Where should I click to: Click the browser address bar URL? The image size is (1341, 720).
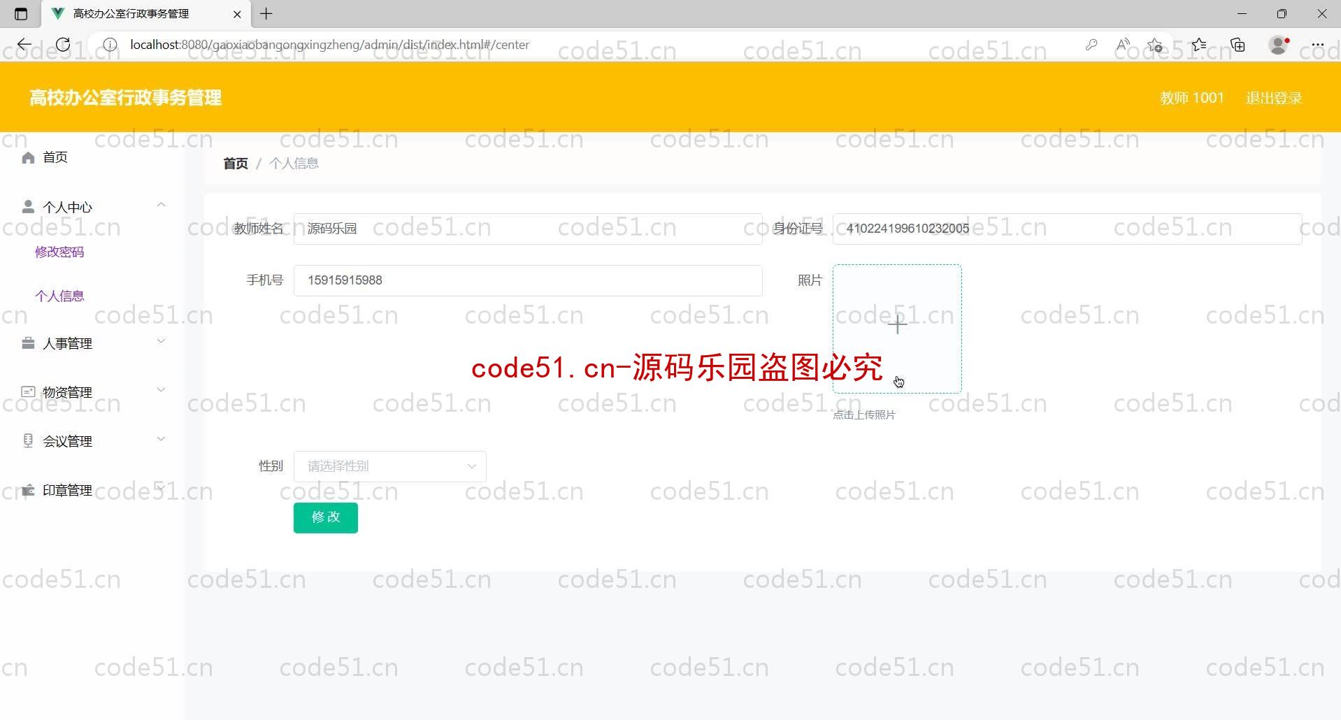(330, 45)
